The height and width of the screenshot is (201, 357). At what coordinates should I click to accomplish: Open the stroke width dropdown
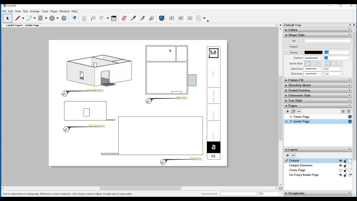tap(349, 52)
